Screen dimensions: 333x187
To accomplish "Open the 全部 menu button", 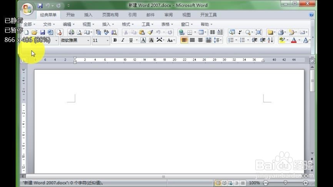I will 29,25.
